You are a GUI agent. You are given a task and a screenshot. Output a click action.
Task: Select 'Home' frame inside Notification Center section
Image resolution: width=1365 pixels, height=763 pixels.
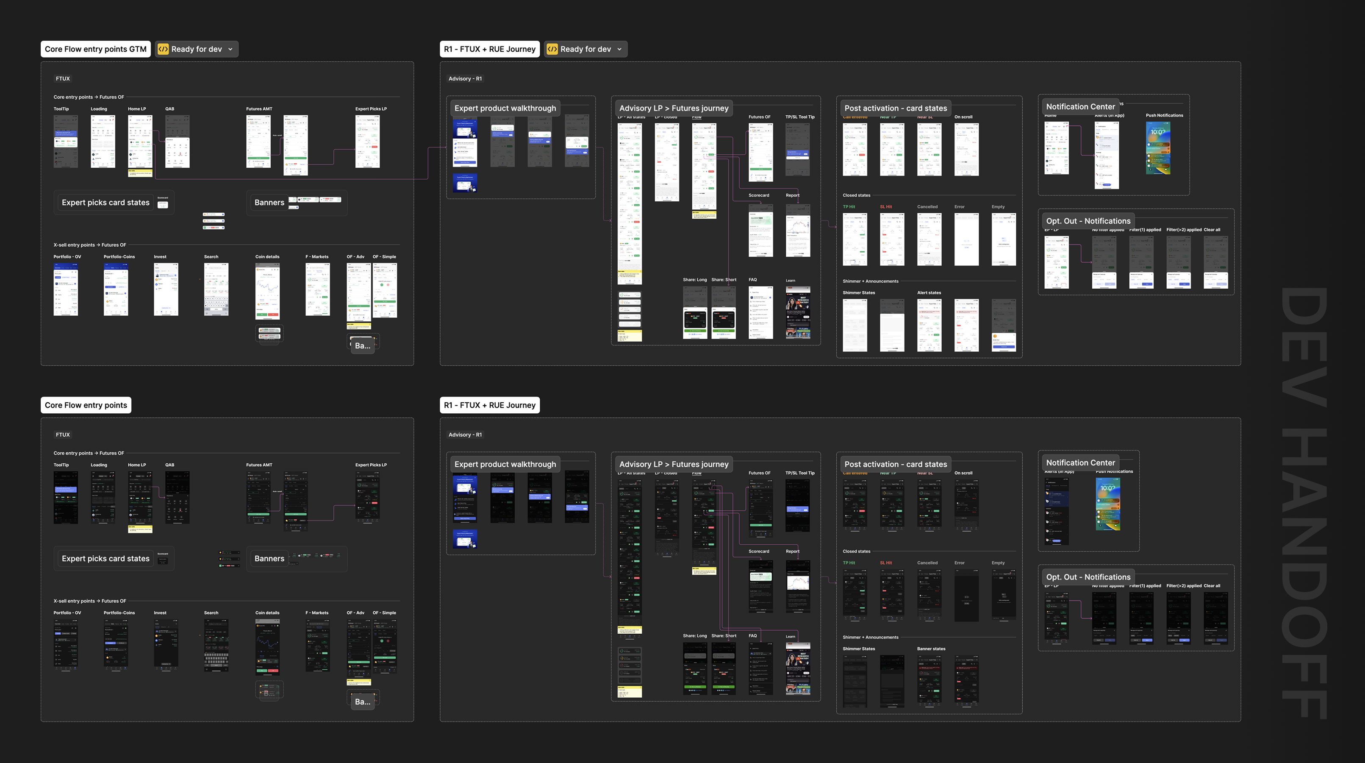point(1056,148)
